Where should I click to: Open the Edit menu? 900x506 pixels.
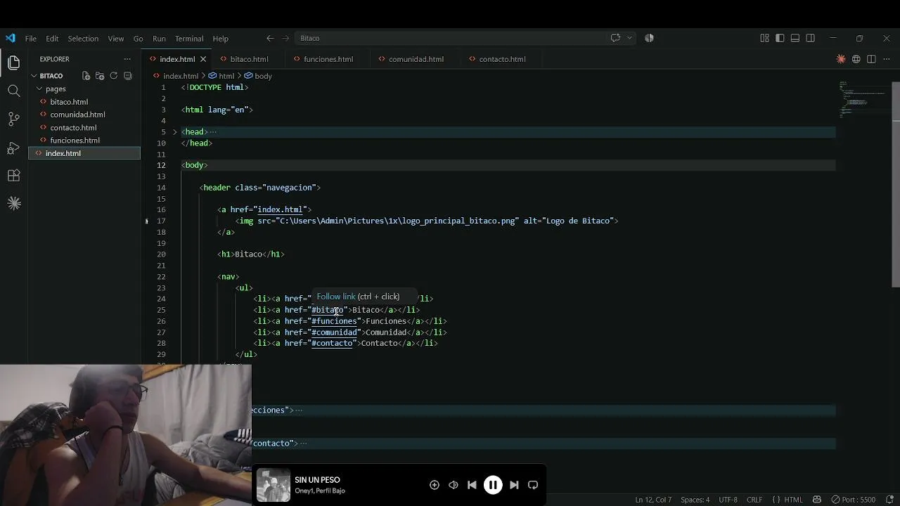(52, 39)
